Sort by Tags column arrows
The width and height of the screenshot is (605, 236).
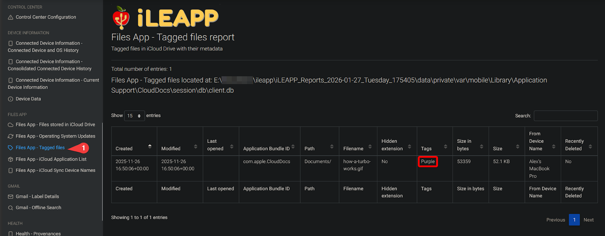pos(445,146)
